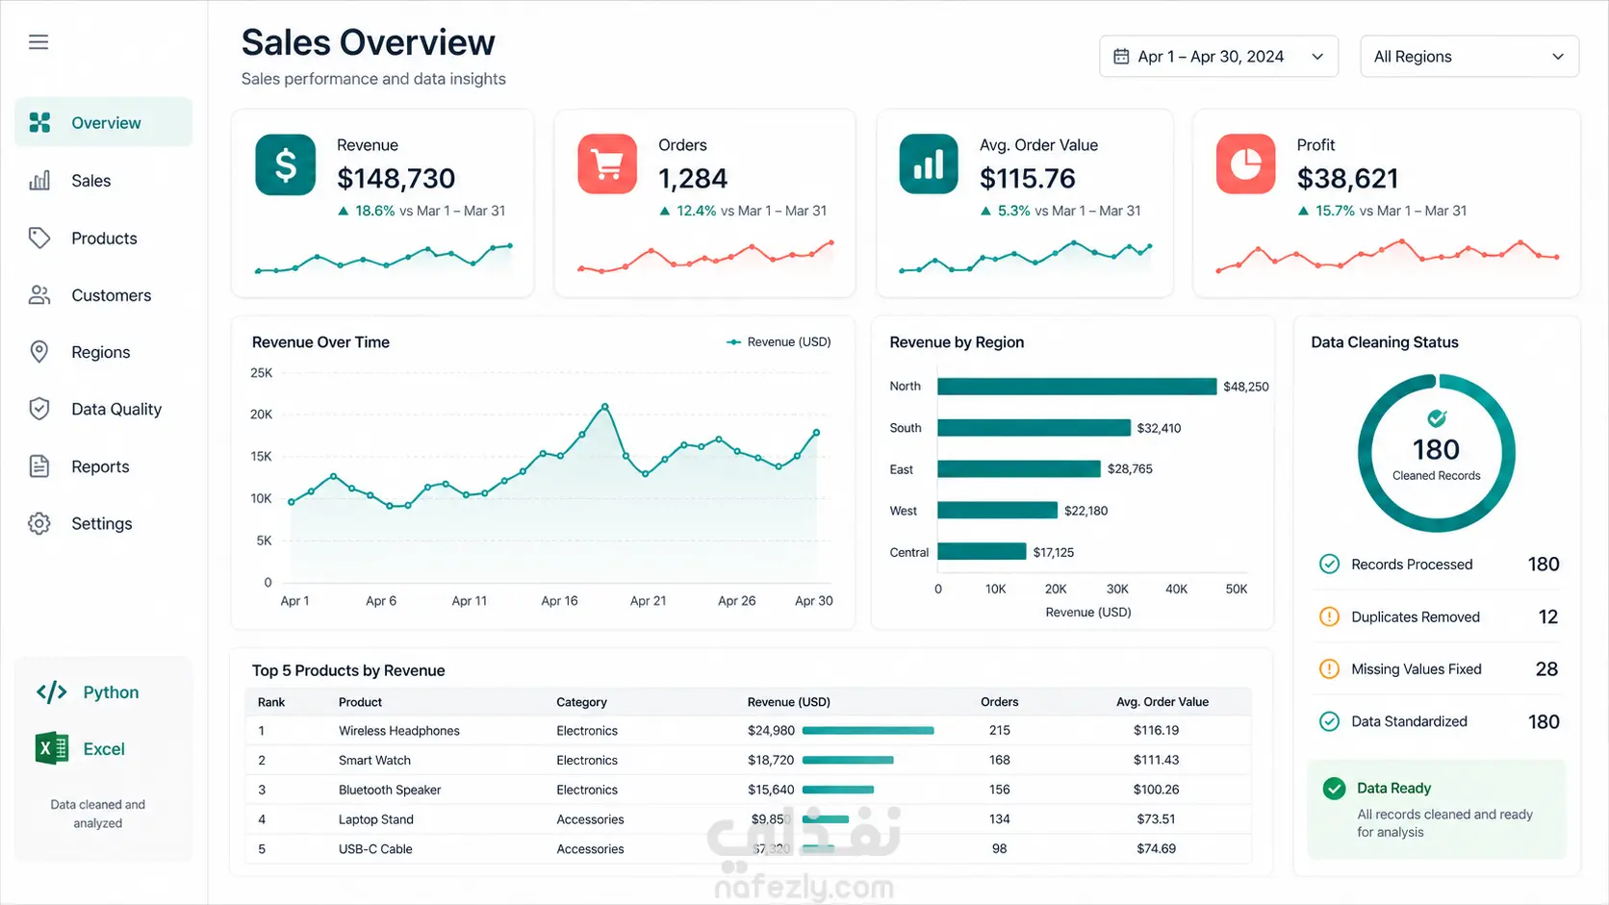Image resolution: width=1609 pixels, height=905 pixels.
Task: Click the Data Ready status banner
Action: pyautogui.click(x=1437, y=810)
